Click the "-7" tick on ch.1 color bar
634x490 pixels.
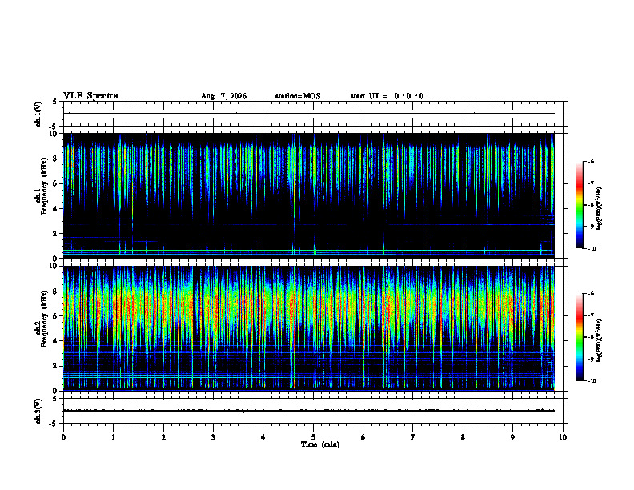[591, 183]
